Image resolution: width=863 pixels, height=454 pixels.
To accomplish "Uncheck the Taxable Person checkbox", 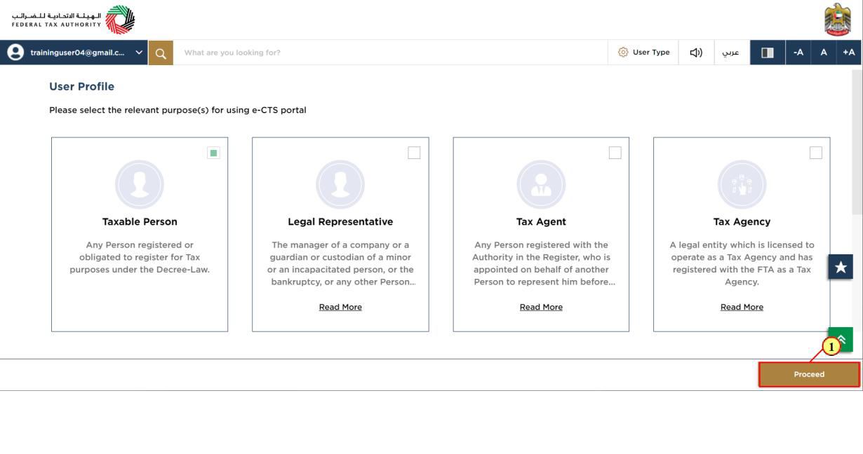I will [x=213, y=153].
